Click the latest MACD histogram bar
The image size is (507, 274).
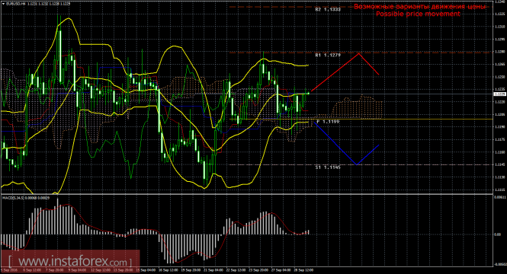[309, 232]
